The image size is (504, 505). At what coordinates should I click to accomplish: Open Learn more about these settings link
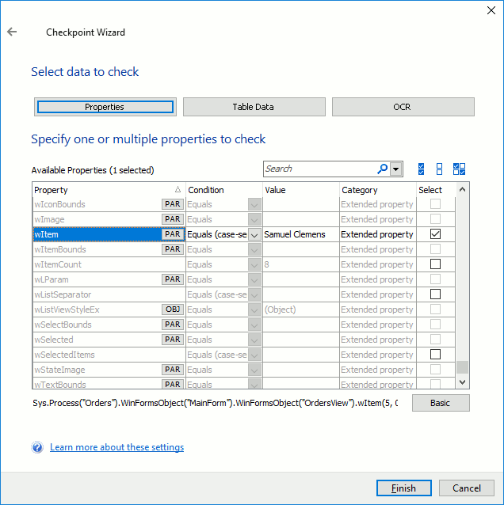pyautogui.click(x=116, y=447)
